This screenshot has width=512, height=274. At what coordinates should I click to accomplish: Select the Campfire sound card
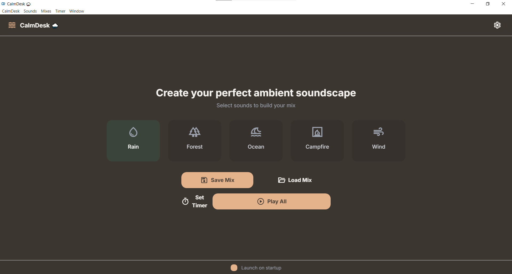317,141
